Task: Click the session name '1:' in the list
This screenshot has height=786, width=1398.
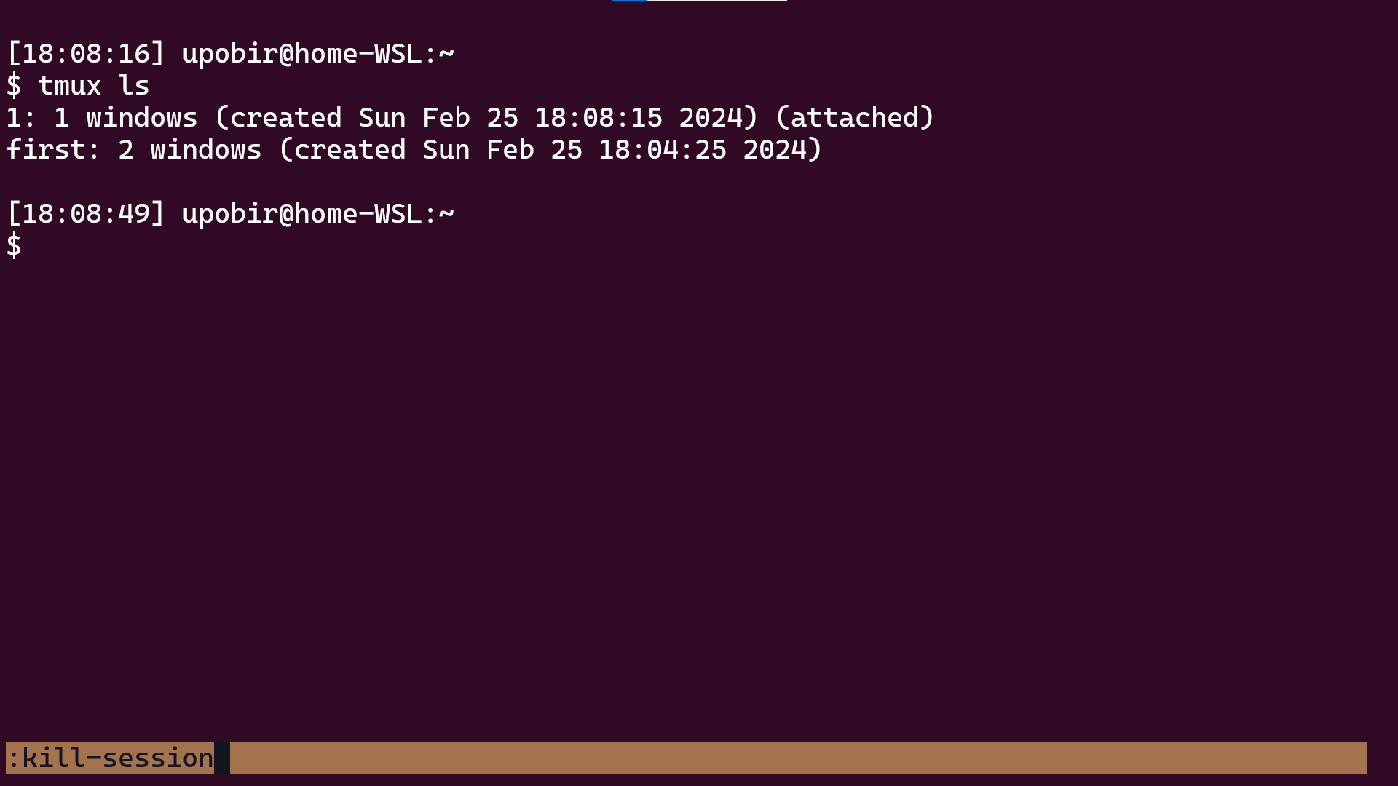Action: coord(20,118)
